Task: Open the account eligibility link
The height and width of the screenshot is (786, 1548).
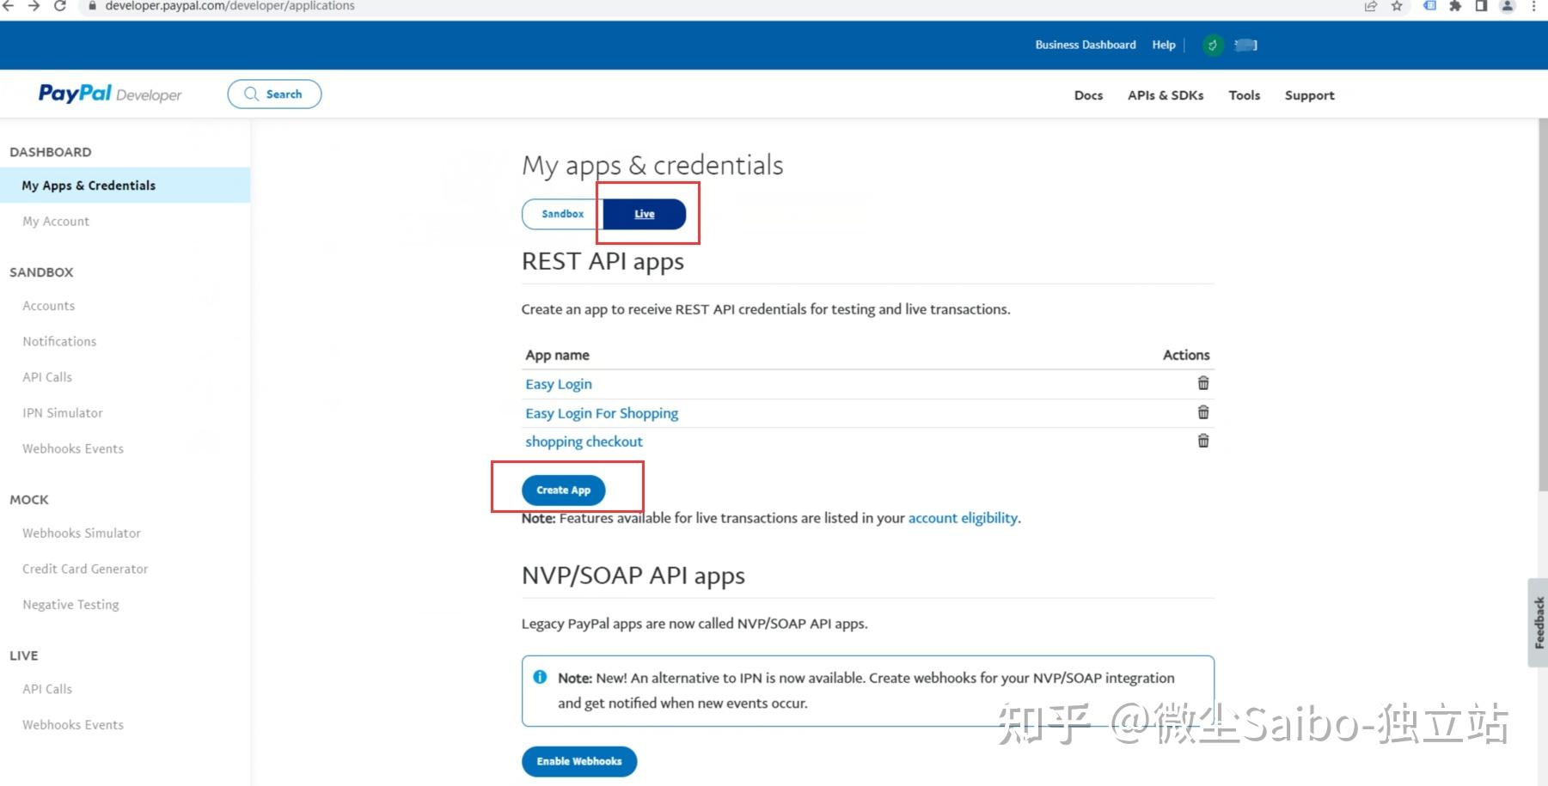Action: pyautogui.click(x=963, y=517)
